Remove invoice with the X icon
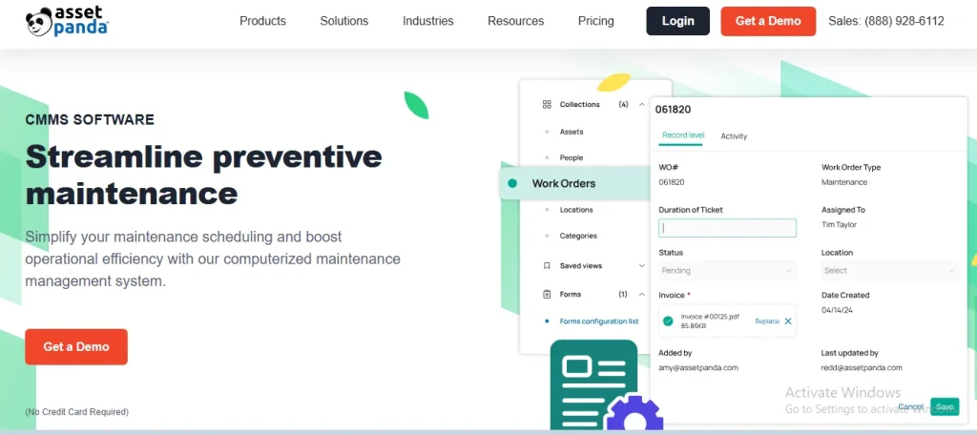 pyautogui.click(x=787, y=321)
